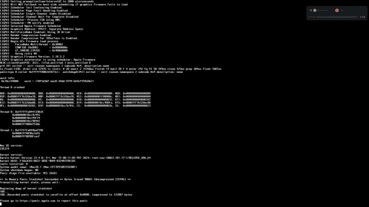Select "In Memory Panic Stackshot Succeeded" line
The width and height of the screenshot is (369, 207).
pos(65,179)
